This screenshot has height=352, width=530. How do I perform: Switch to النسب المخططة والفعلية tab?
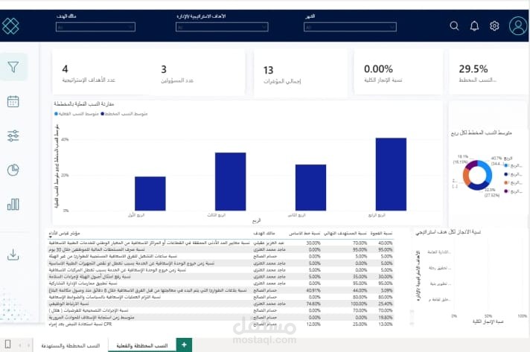click(x=142, y=345)
